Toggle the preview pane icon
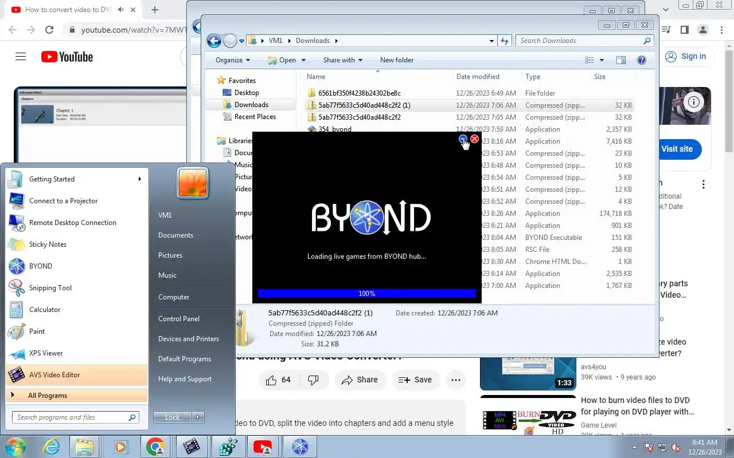Screen dimensions: 734x458 [x=620, y=60]
